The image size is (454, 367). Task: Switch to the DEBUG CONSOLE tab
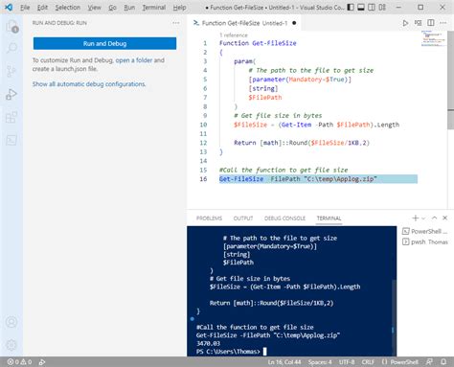coord(284,218)
